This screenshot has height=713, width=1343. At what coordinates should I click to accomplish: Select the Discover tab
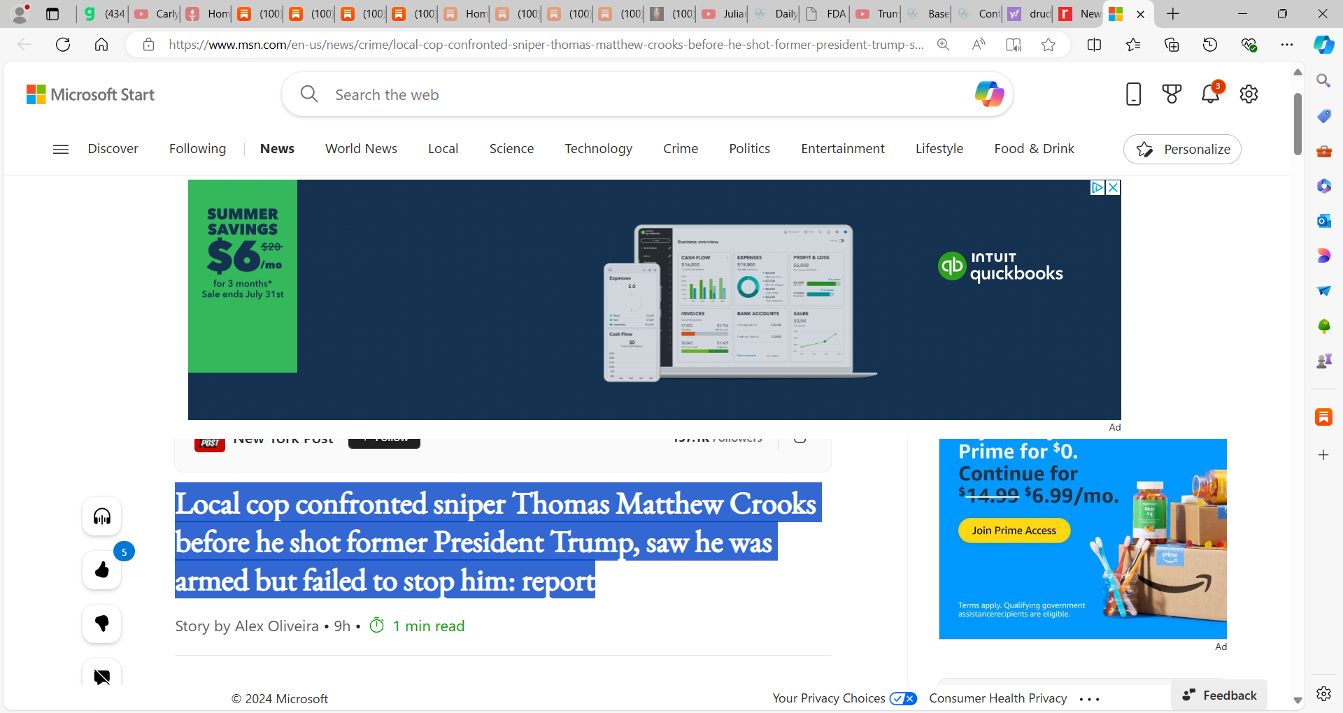[x=113, y=149]
